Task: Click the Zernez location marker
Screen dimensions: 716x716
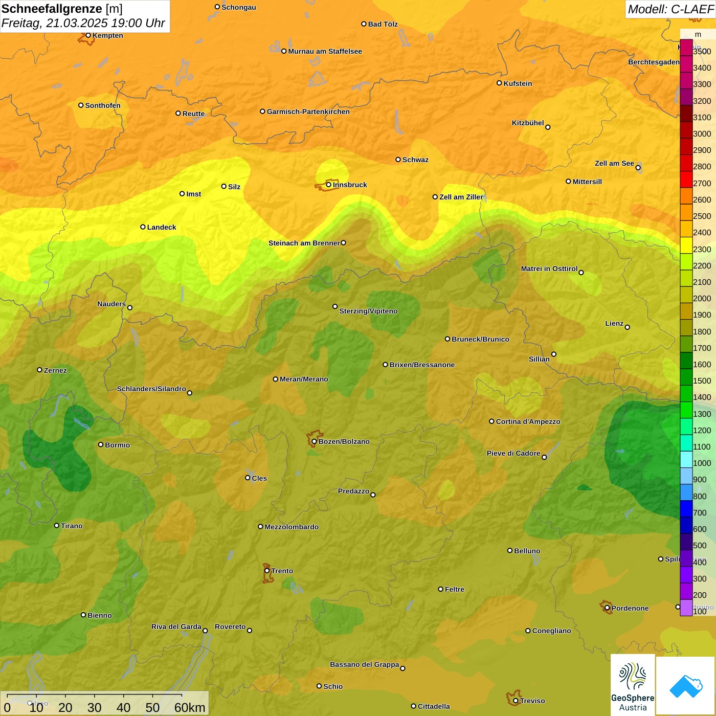Action: 39,370
